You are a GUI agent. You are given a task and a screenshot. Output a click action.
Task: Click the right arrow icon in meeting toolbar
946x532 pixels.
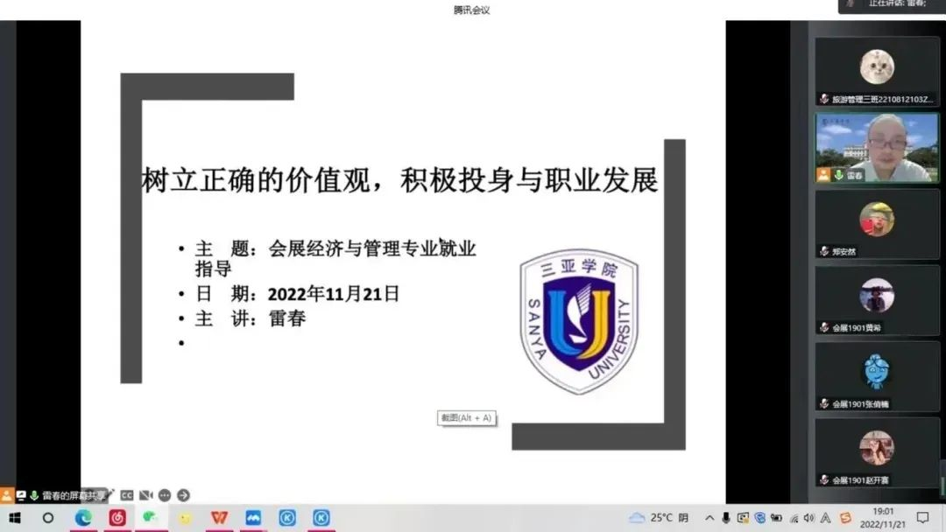pos(183,495)
